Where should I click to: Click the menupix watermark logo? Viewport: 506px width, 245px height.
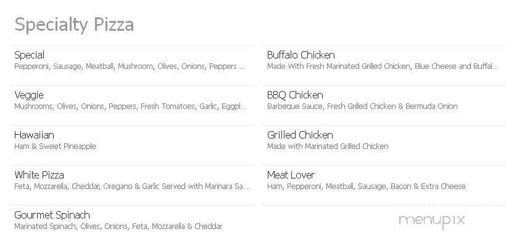[432, 221]
